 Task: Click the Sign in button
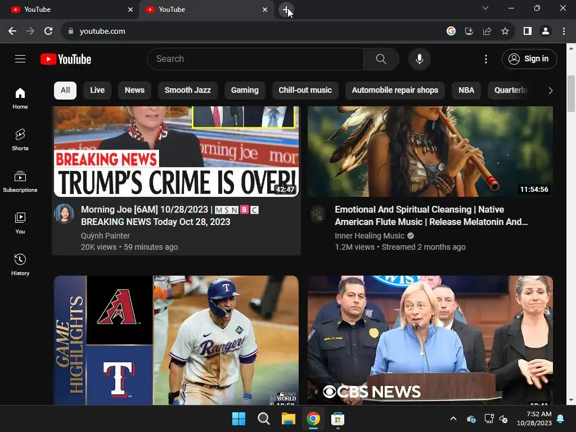click(x=529, y=58)
